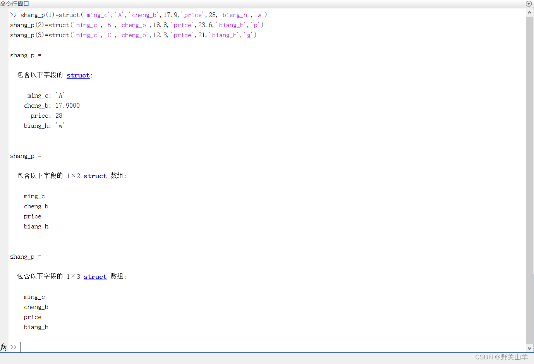
Task: Click the triangle inside the octagon button
Action: [528, 3]
